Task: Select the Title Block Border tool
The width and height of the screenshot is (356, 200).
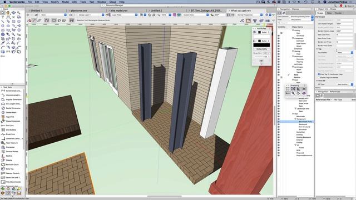Action: [12, 182]
